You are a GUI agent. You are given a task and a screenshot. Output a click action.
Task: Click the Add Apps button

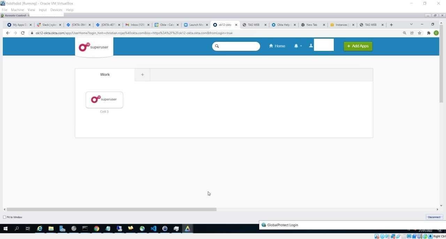(x=358, y=46)
